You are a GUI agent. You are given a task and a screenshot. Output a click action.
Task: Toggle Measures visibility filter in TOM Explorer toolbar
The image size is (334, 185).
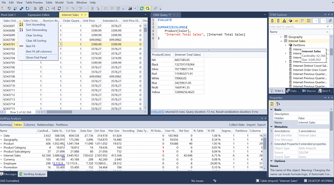(x=272, y=21)
